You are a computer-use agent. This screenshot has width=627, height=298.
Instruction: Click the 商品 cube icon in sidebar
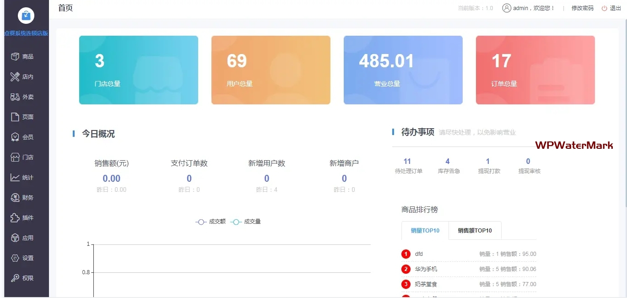15,57
